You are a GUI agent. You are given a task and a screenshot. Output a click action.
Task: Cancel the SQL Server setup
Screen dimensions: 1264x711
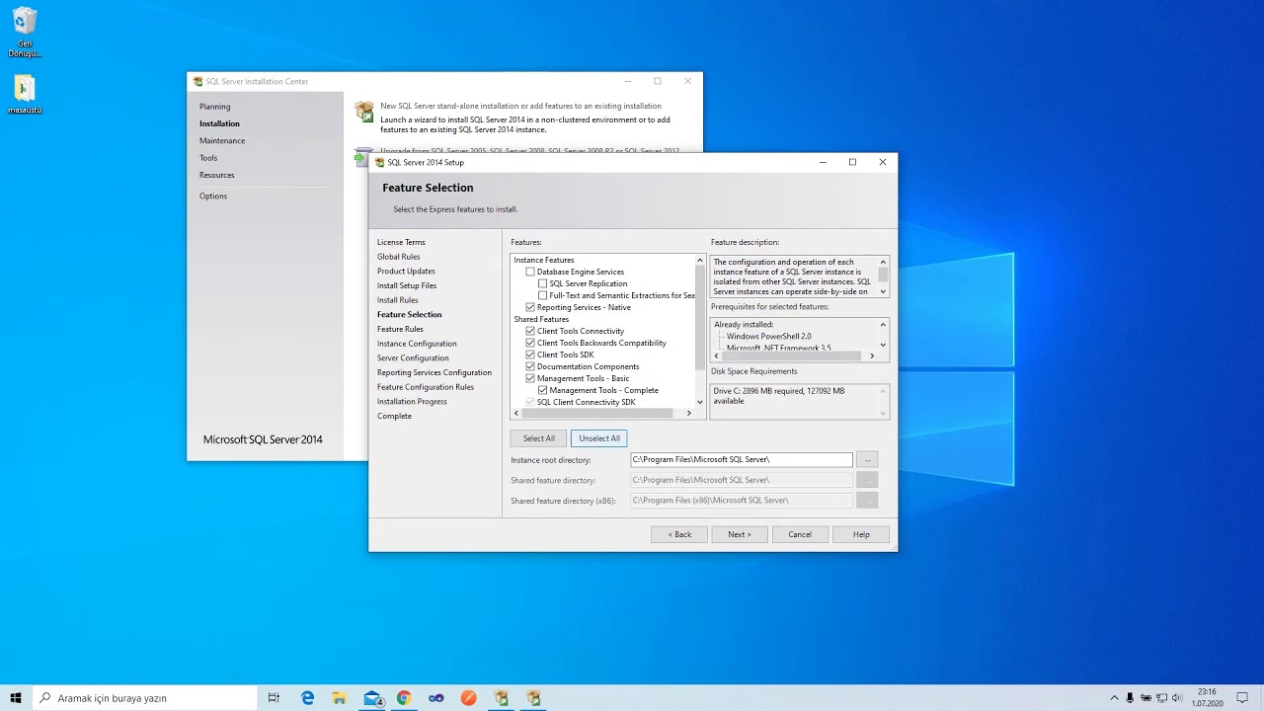[800, 534]
